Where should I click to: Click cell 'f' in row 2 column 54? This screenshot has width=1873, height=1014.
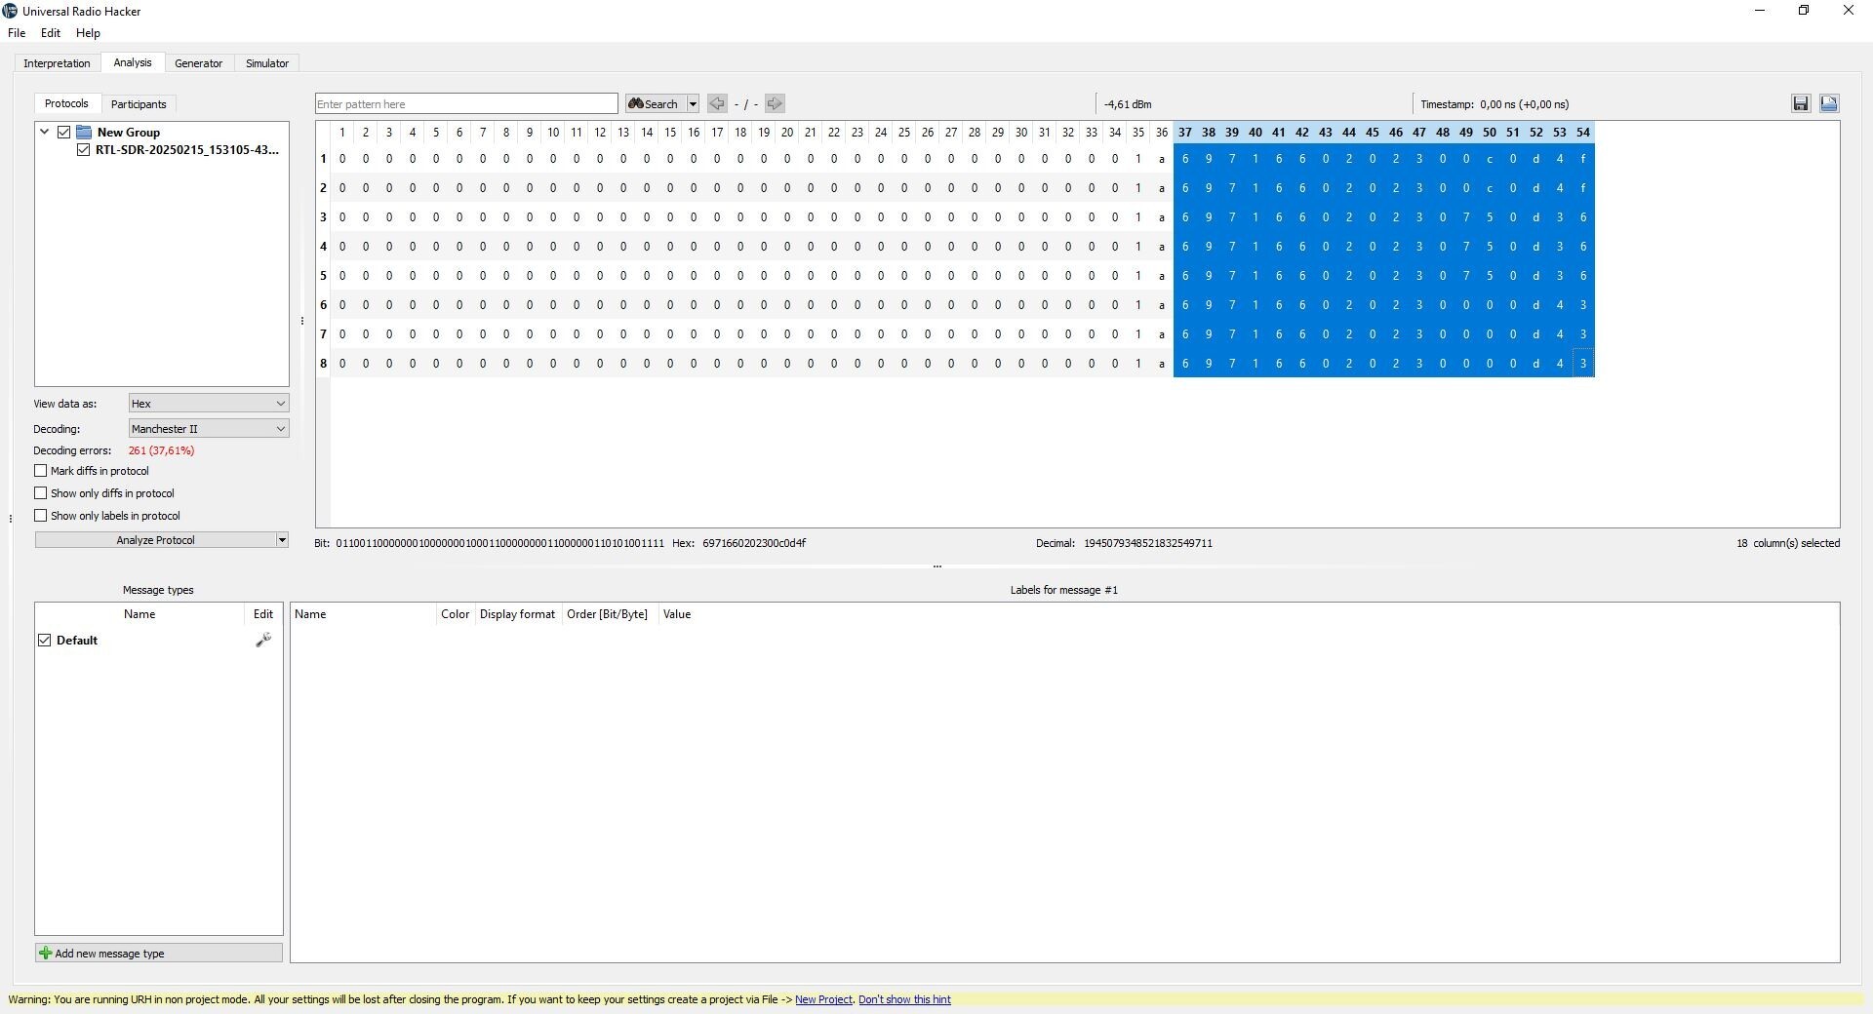tap(1583, 188)
